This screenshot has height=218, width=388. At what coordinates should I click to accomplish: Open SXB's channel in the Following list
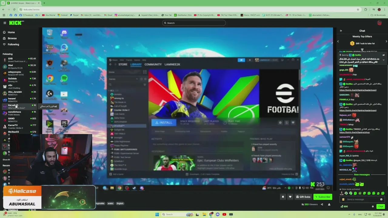tap(19, 60)
